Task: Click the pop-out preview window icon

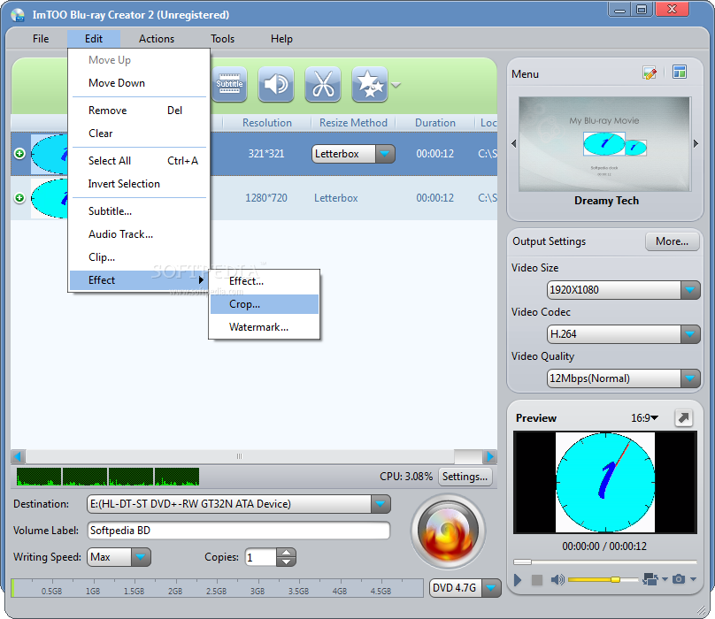Action: click(x=683, y=417)
